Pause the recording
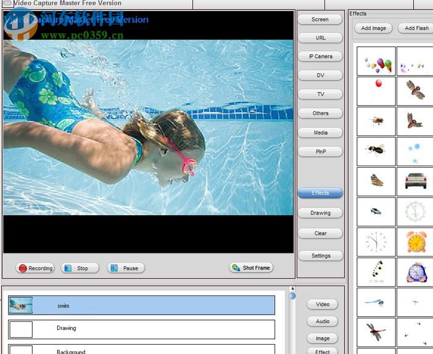This screenshot has height=354, width=433. point(126,268)
